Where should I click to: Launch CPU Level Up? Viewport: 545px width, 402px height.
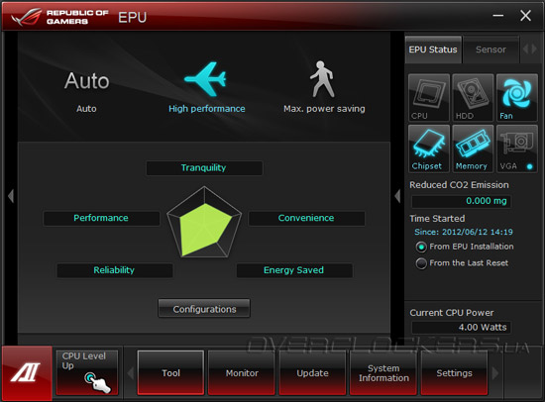(87, 372)
